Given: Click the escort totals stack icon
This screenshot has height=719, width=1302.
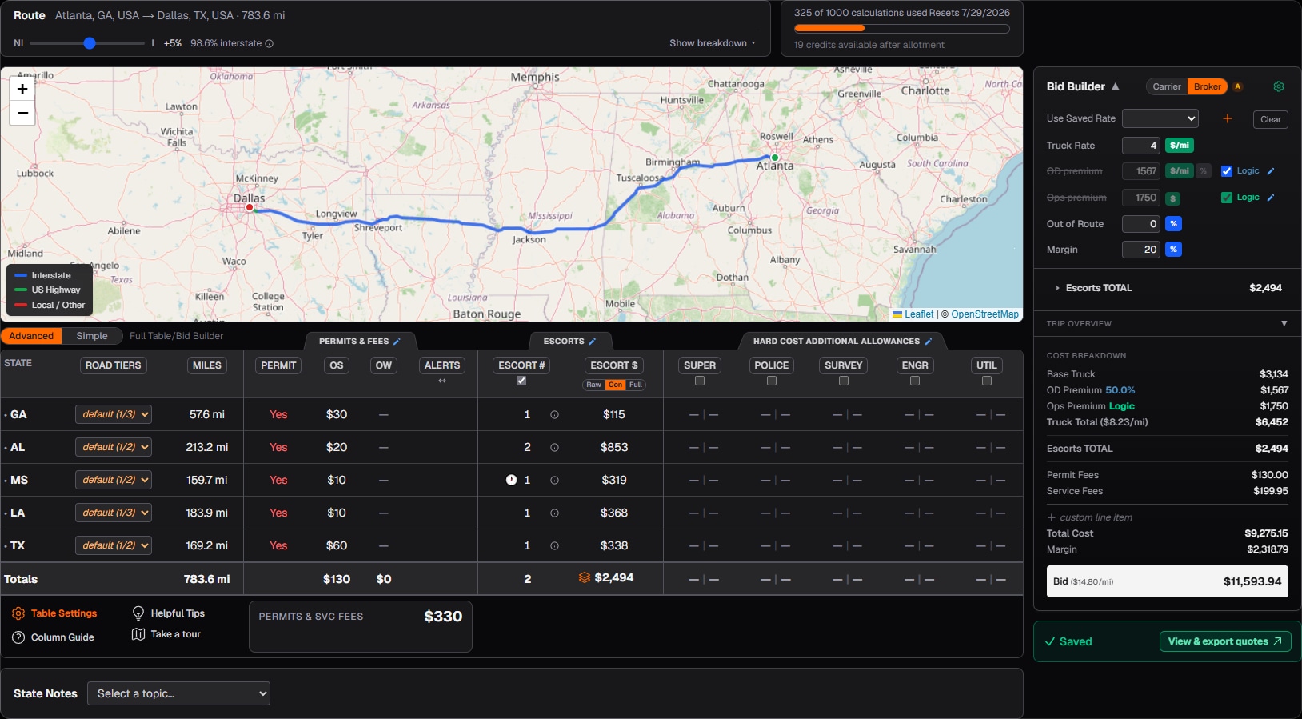Looking at the screenshot, I should [585, 577].
